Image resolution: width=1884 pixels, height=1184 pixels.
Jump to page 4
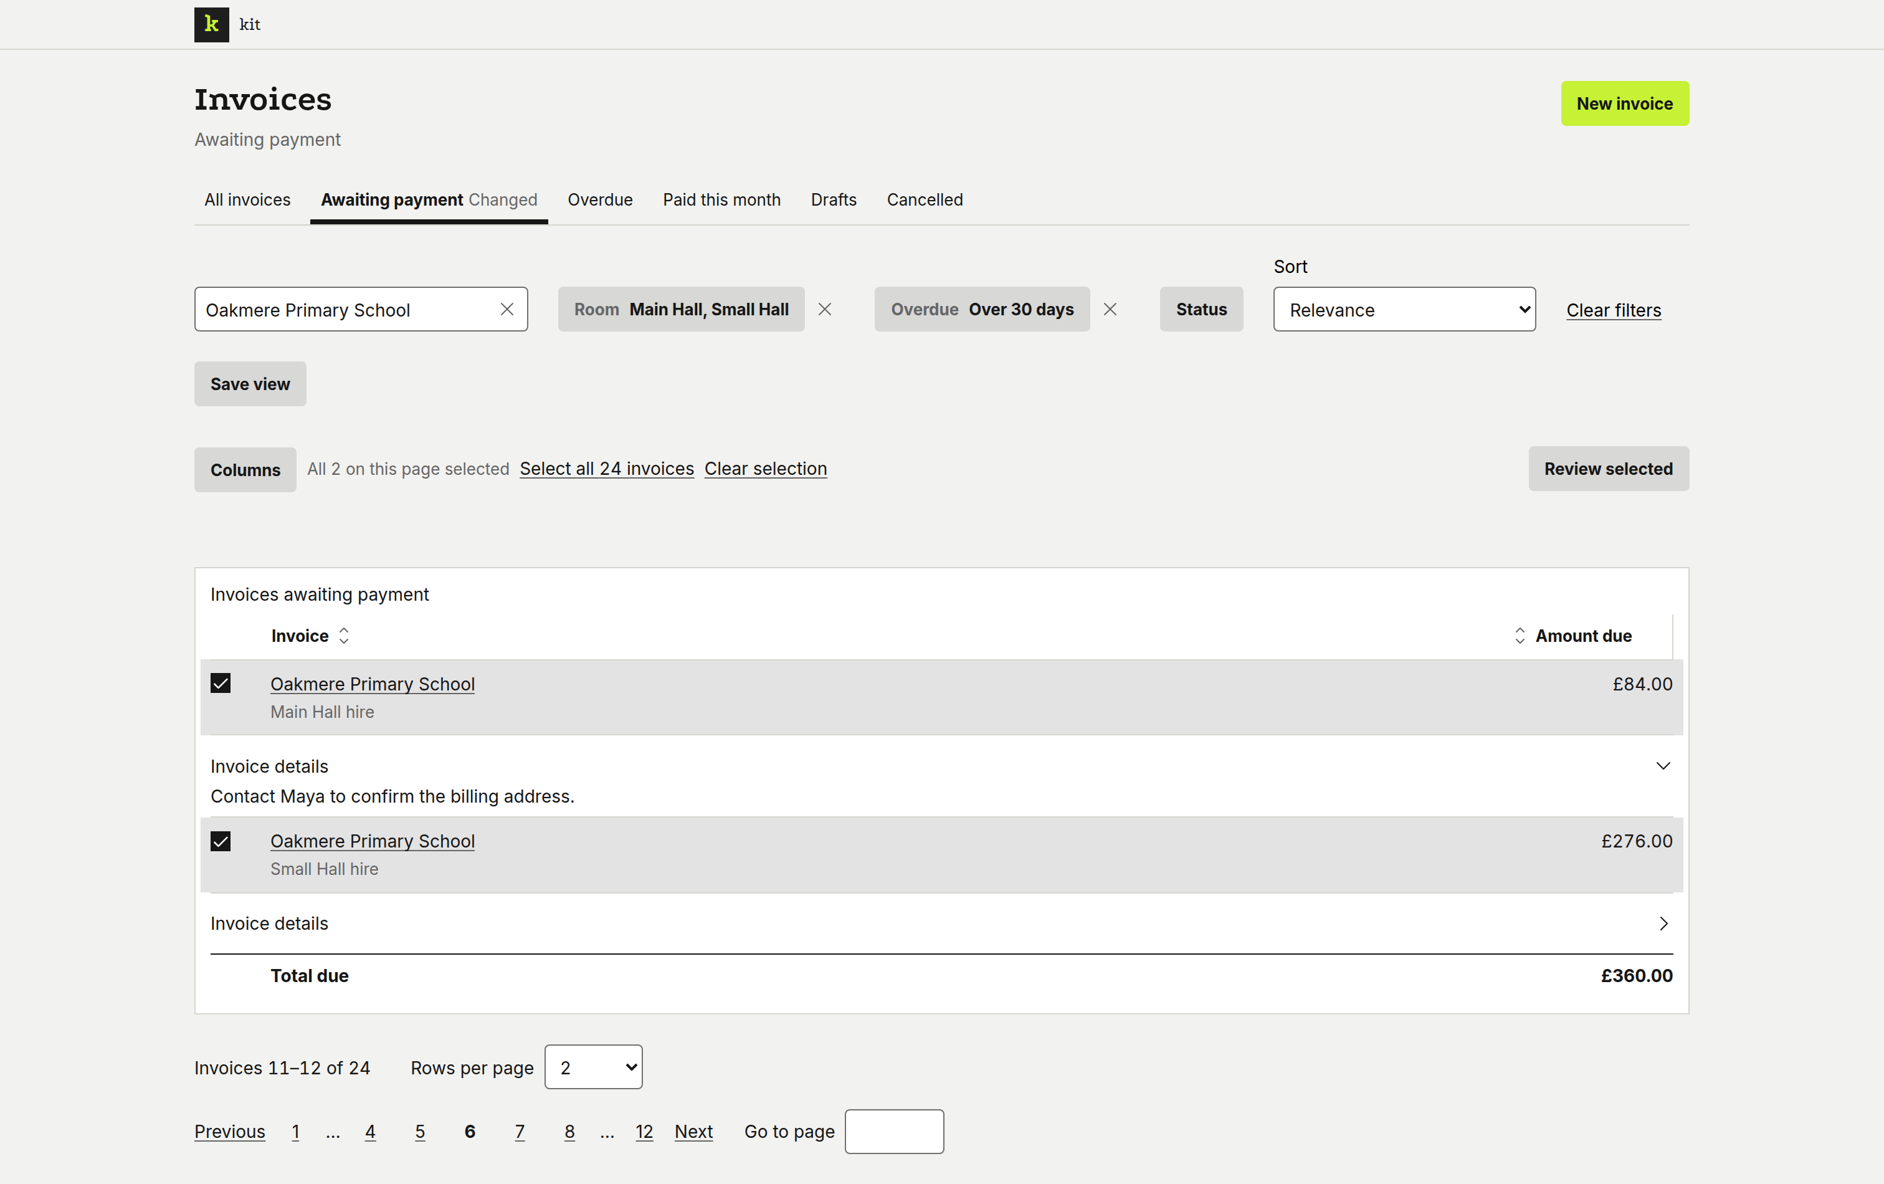pos(370,1132)
